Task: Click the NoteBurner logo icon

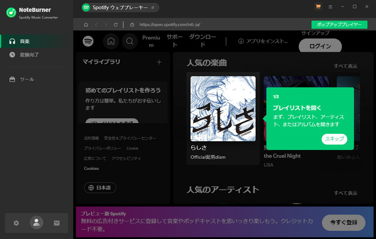Action: pos(11,12)
